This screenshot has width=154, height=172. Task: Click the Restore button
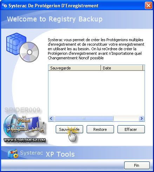100,129
